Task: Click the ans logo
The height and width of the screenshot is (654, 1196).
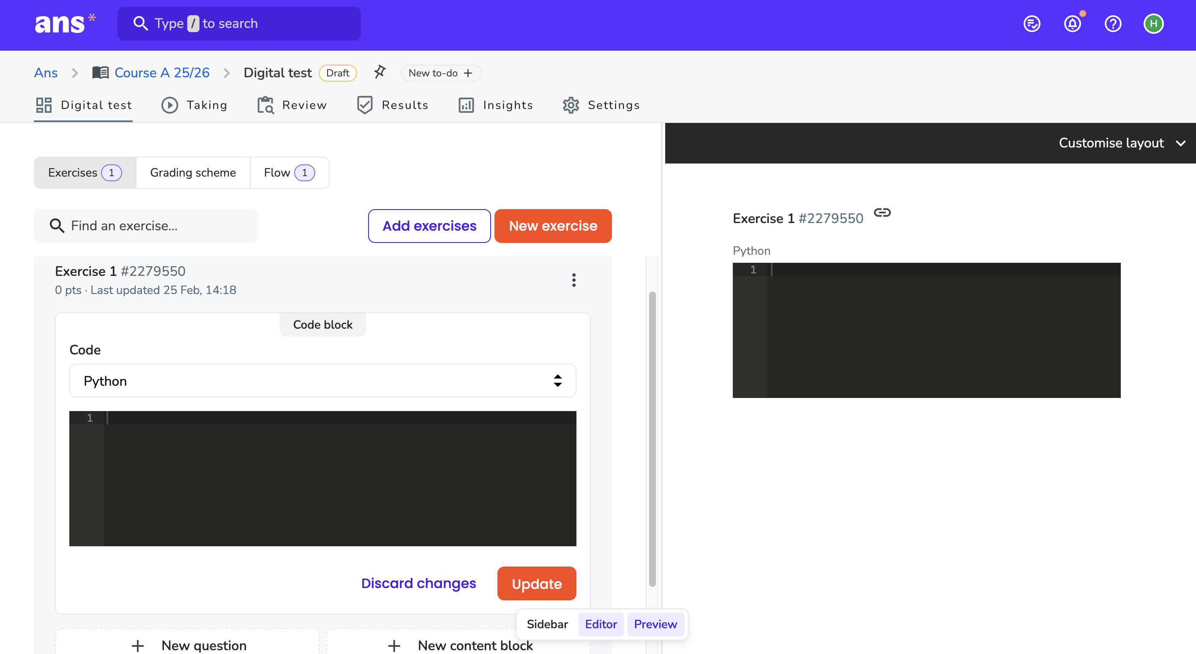Action: tap(65, 23)
